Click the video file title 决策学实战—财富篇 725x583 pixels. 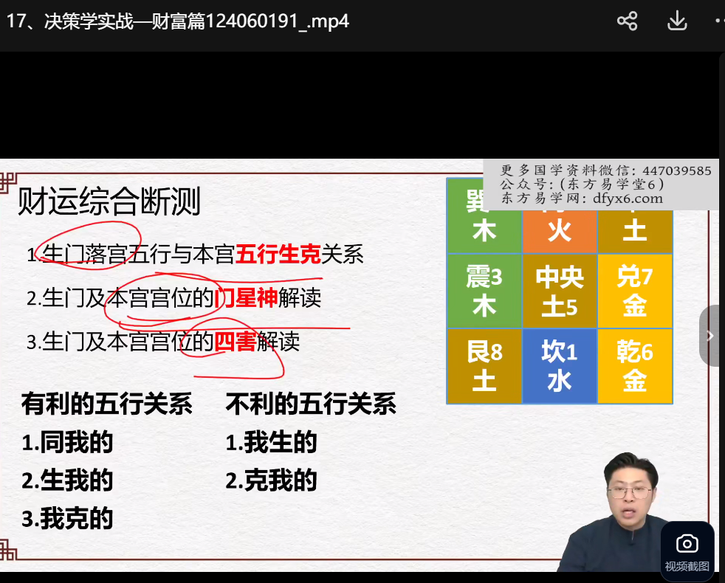click(x=178, y=21)
